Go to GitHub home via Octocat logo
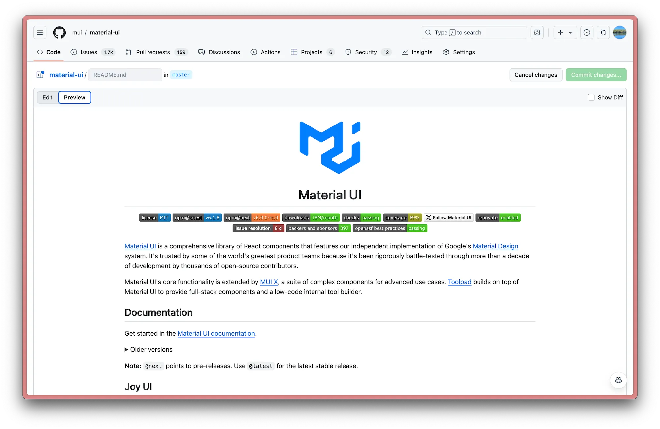660x429 pixels. click(59, 32)
